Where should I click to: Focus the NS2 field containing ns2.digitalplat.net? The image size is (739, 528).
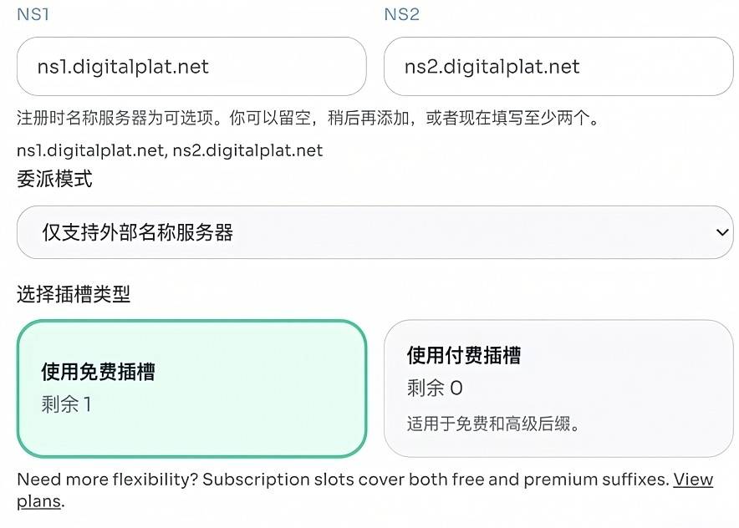point(558,66)
